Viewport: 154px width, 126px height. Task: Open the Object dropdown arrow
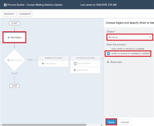tap(150, 37)
